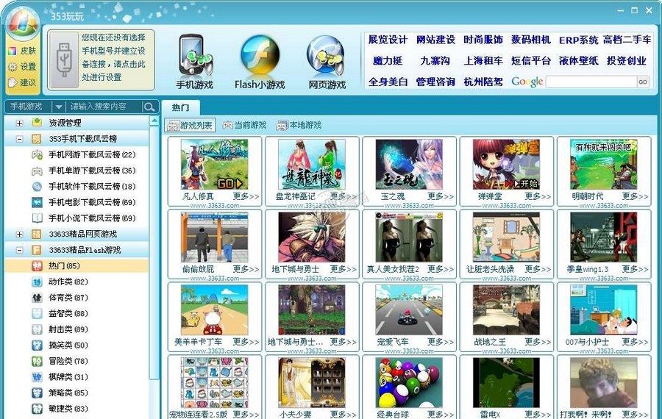Open the 展览设计 ad link
This screenshot has width=662, height=419.
coord(388,40)
